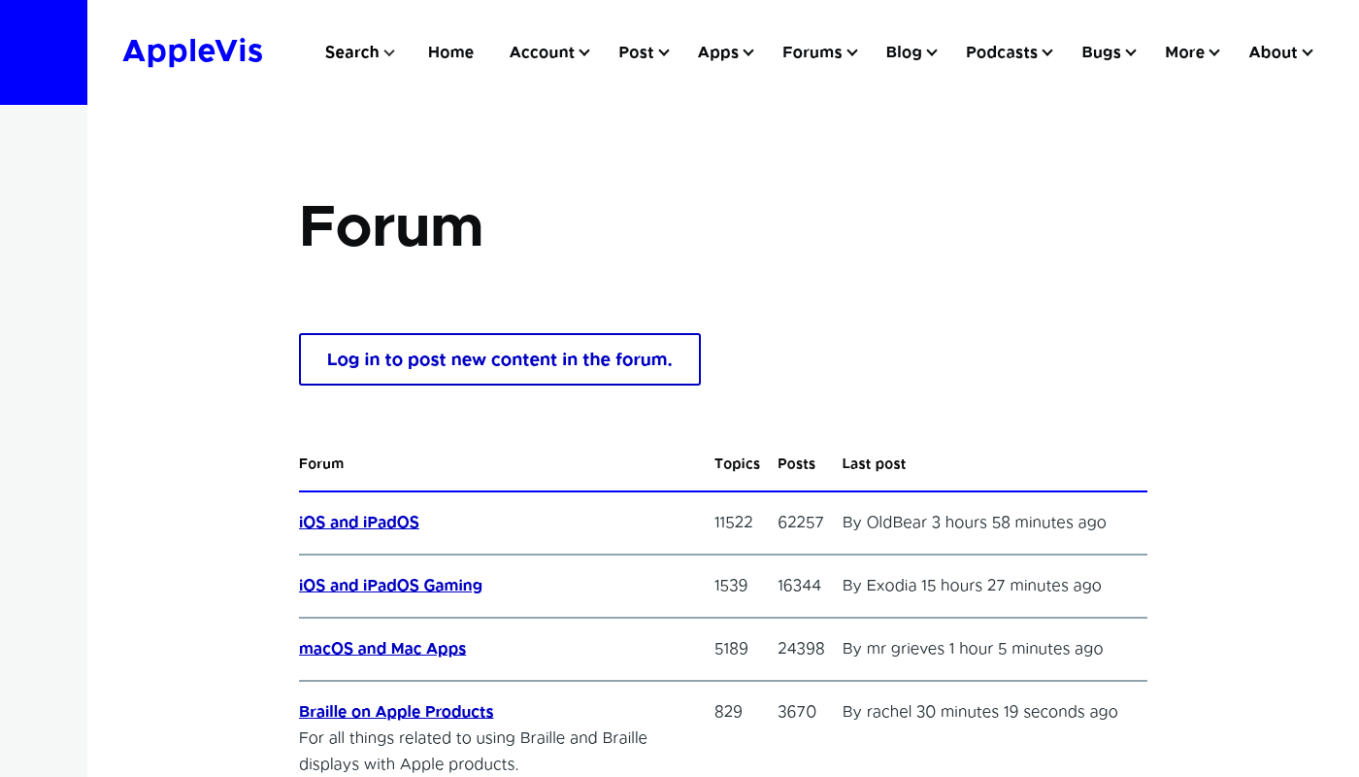
Task: Click Log in to post new content
Action: click(499, 359)
